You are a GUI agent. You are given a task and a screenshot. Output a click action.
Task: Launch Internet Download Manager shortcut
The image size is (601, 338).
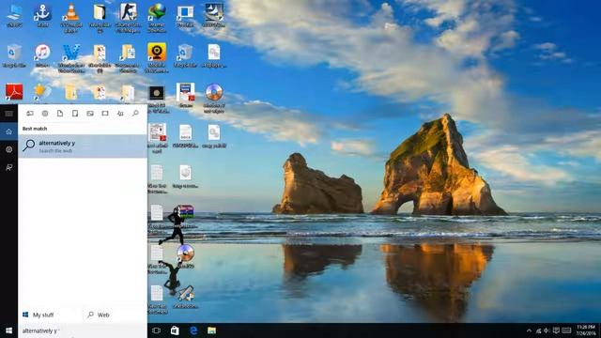[157, 17]
